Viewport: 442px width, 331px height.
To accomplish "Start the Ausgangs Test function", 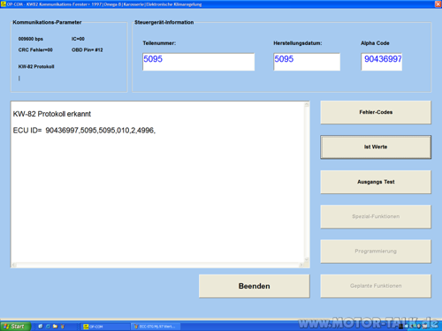I will click(x=376, y=182).
